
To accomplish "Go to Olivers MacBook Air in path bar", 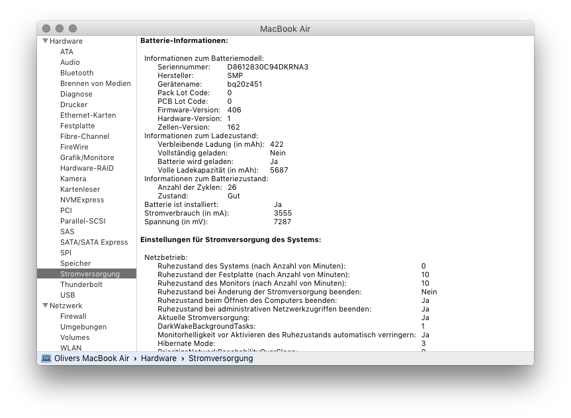I will pyautogui.click(x=92, y=358).
